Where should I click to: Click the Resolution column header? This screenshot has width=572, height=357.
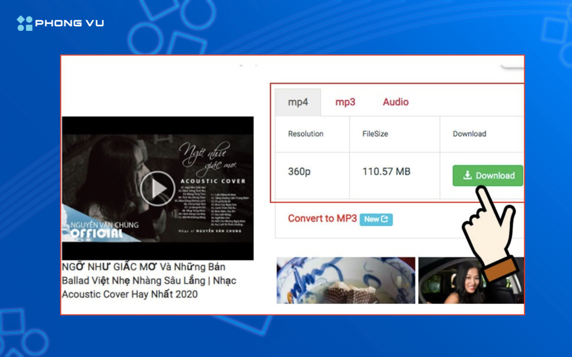[305, 134]
